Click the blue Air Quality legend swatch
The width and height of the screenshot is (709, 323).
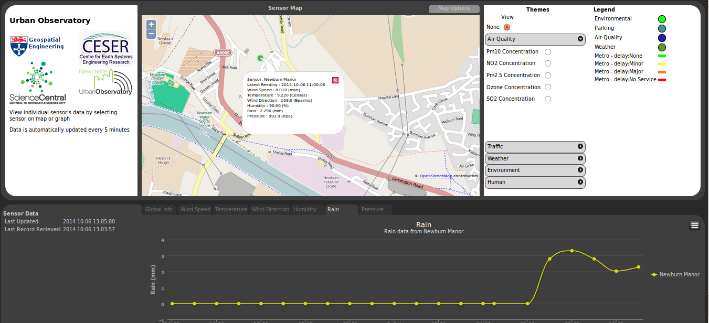click(x=662, y=38)
